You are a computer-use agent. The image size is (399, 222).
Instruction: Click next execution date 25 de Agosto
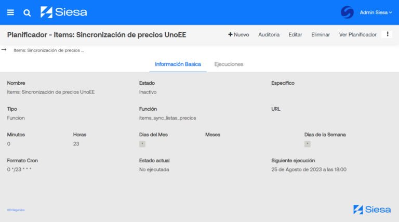309,169
